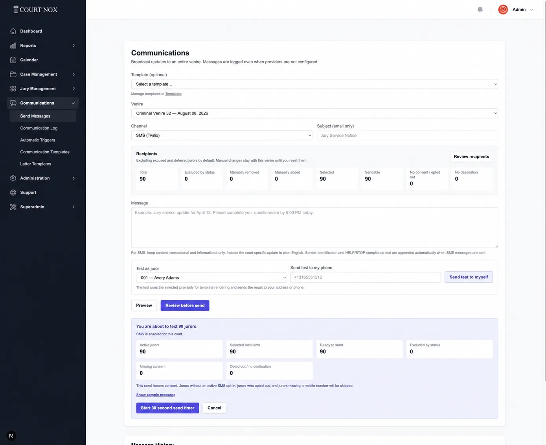Image resolution: width=546 pixels, height=445 pixels.
Task: Click the page vertical scrollbar
Action: pos(544,191)
